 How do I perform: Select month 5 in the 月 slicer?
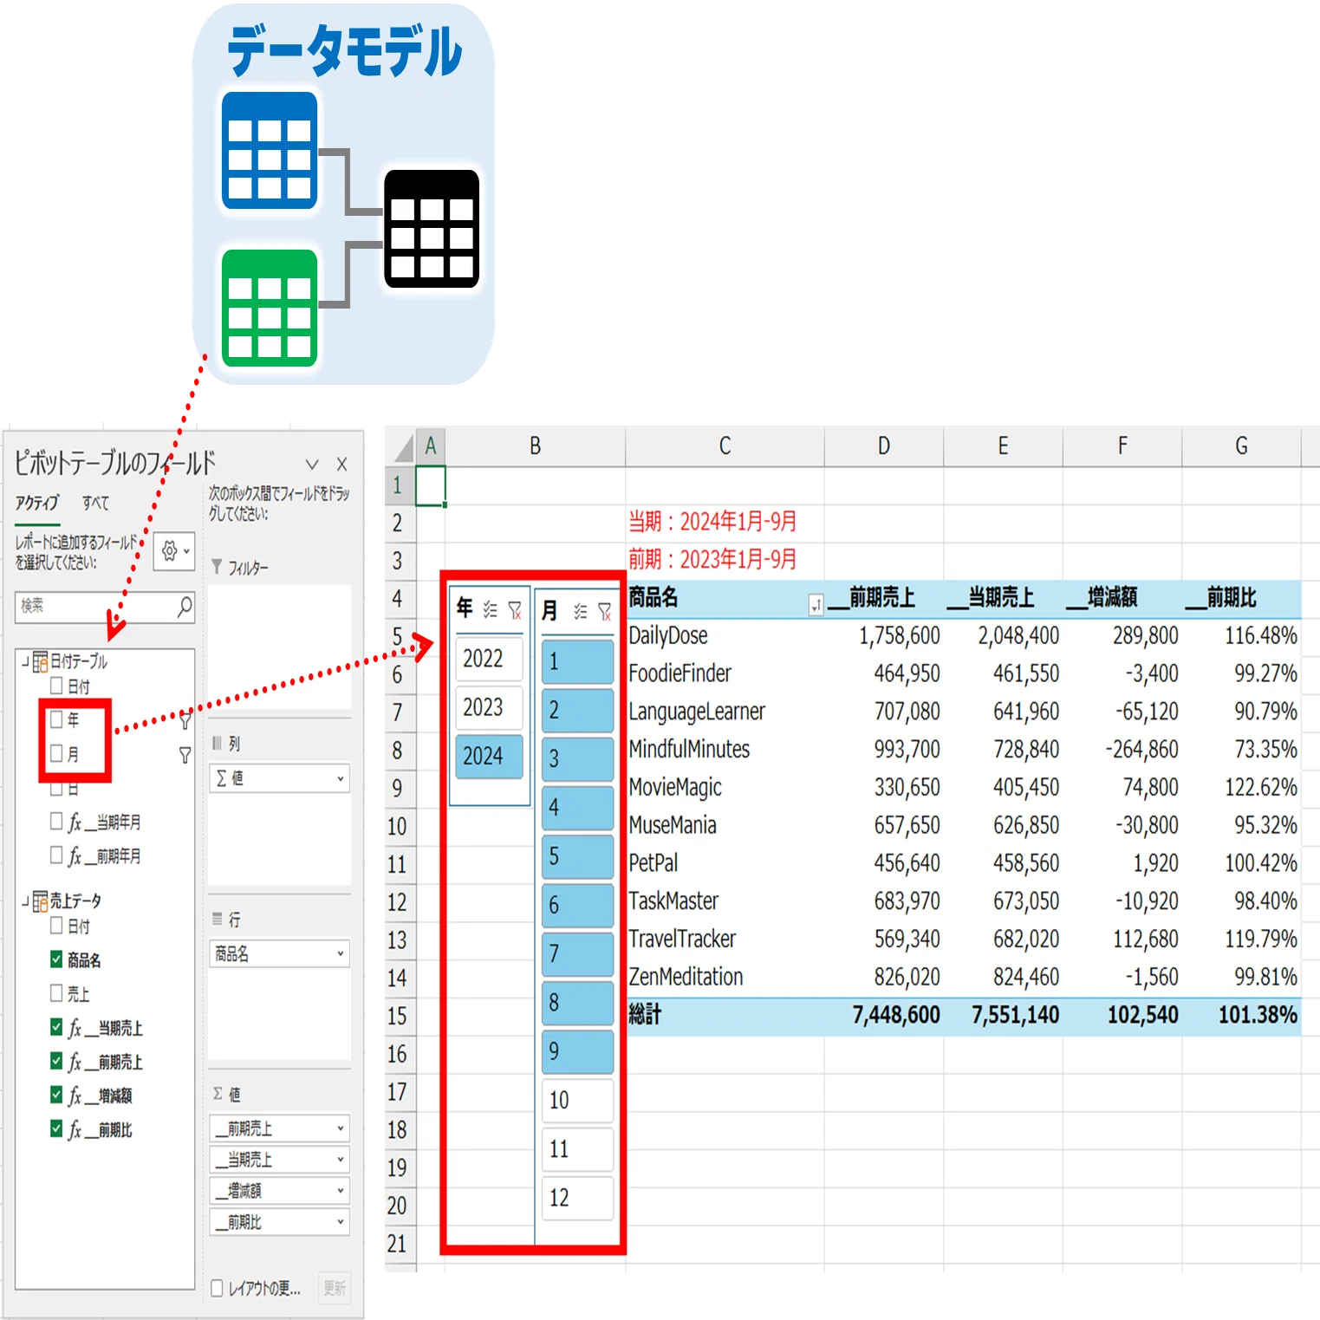tap(577, 856)
